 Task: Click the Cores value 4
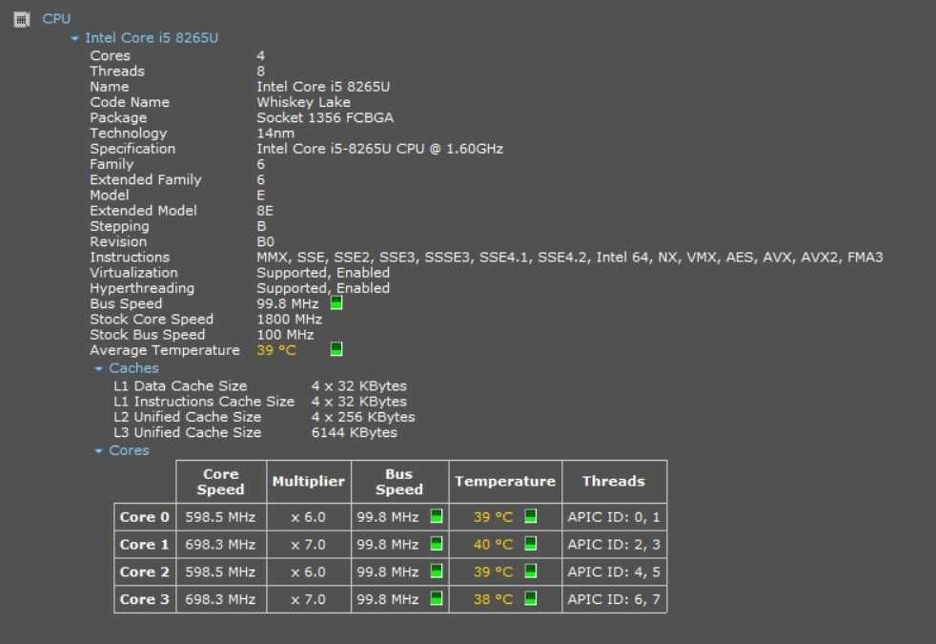261,55
